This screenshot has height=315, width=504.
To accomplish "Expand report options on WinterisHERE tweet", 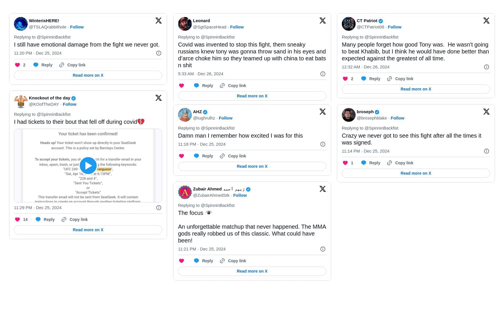I will 158,53.
